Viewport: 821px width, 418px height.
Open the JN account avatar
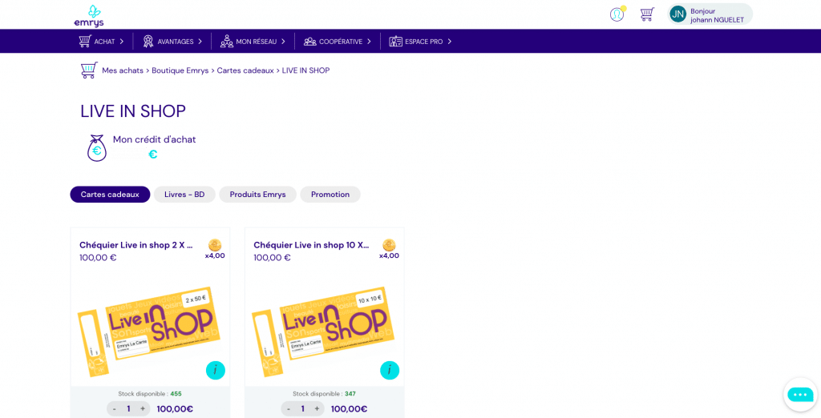coord(678,14)
